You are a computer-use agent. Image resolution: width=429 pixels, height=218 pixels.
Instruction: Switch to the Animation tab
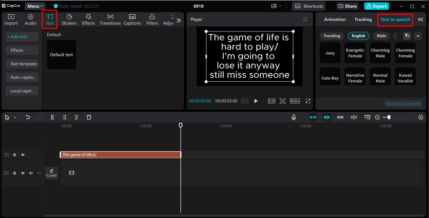335,19
